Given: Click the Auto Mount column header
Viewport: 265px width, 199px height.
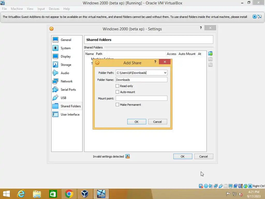Looking at the screenshot, I should tap(187, 54).
